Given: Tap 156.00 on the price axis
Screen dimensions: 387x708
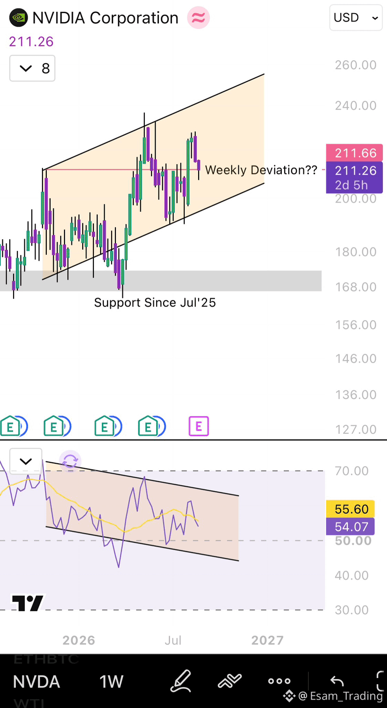Looking at the screenshot, I should (x=356, y=325).
